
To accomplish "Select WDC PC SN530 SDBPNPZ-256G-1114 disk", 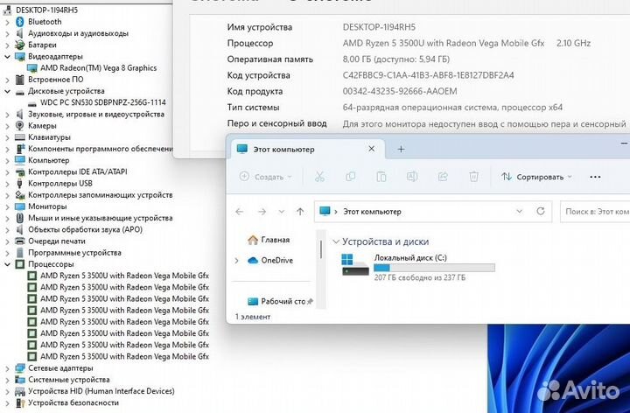I will pos(103,102).
